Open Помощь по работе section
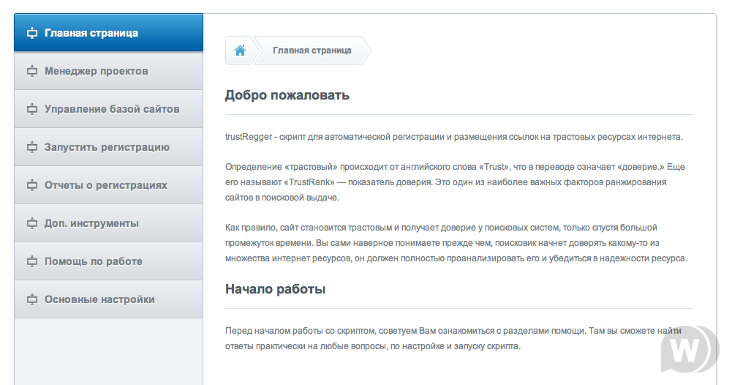This screenshot has height=385, width=732. pyautogui.click(x=108, y=261)
